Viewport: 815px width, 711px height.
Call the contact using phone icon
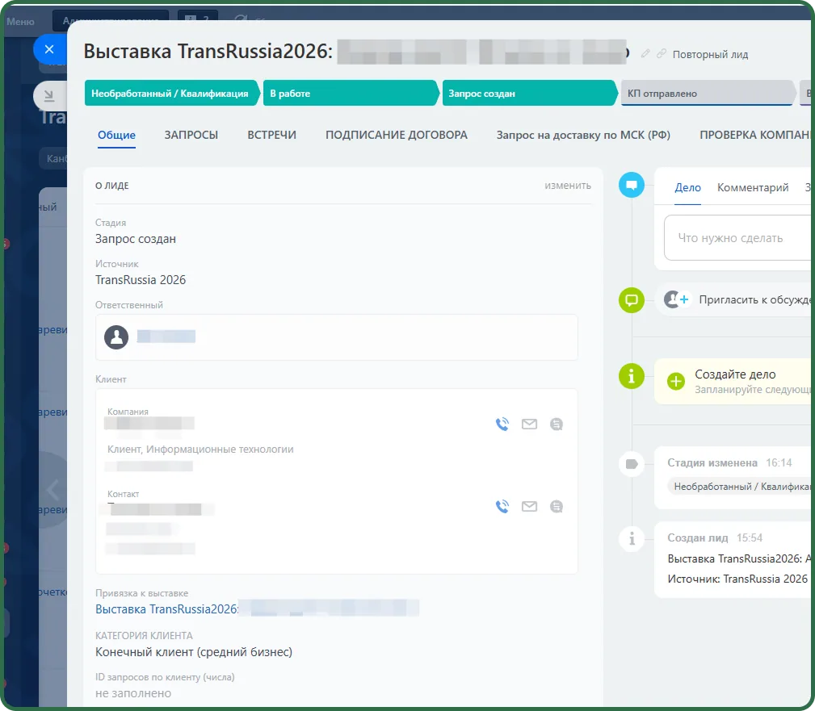pyautogui.click(x=502, y=506)
